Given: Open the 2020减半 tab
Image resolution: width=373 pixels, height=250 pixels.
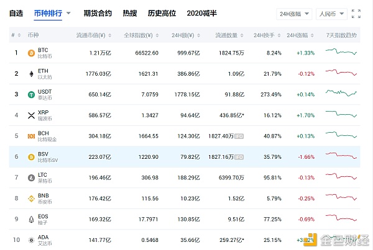Looking at the screenshot, I should (201, 13).
